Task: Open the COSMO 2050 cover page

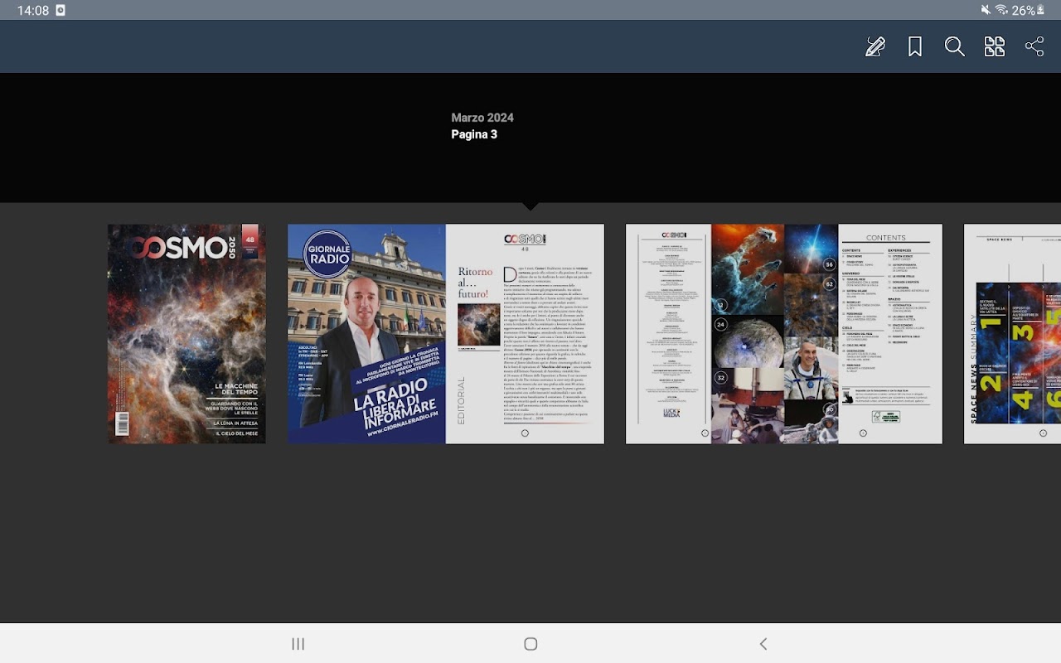Action: pyautogui.click(x=187, y=333)
